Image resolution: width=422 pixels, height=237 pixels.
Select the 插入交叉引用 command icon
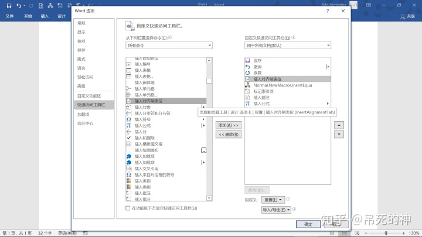point(129,169)
